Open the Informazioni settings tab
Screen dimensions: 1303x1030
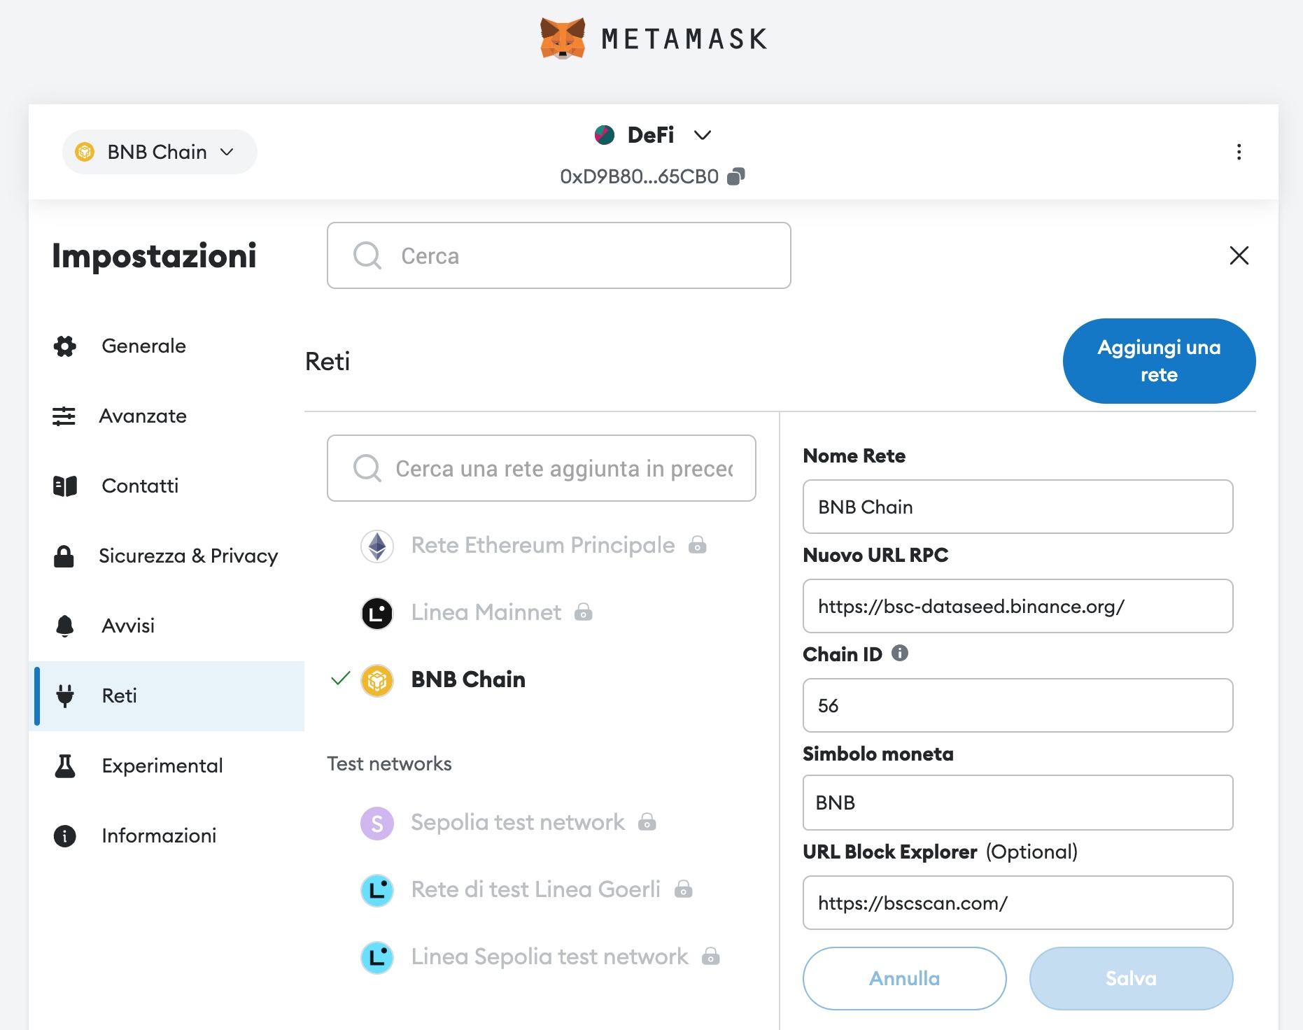click(167, 835)
